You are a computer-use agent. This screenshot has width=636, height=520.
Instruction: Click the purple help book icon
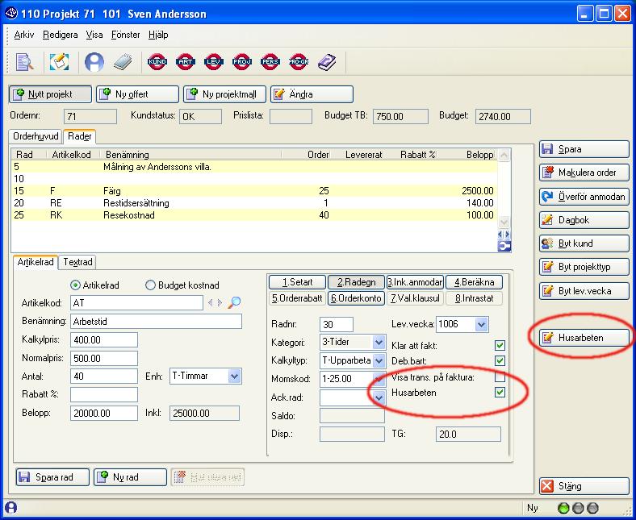click(327, 62)
